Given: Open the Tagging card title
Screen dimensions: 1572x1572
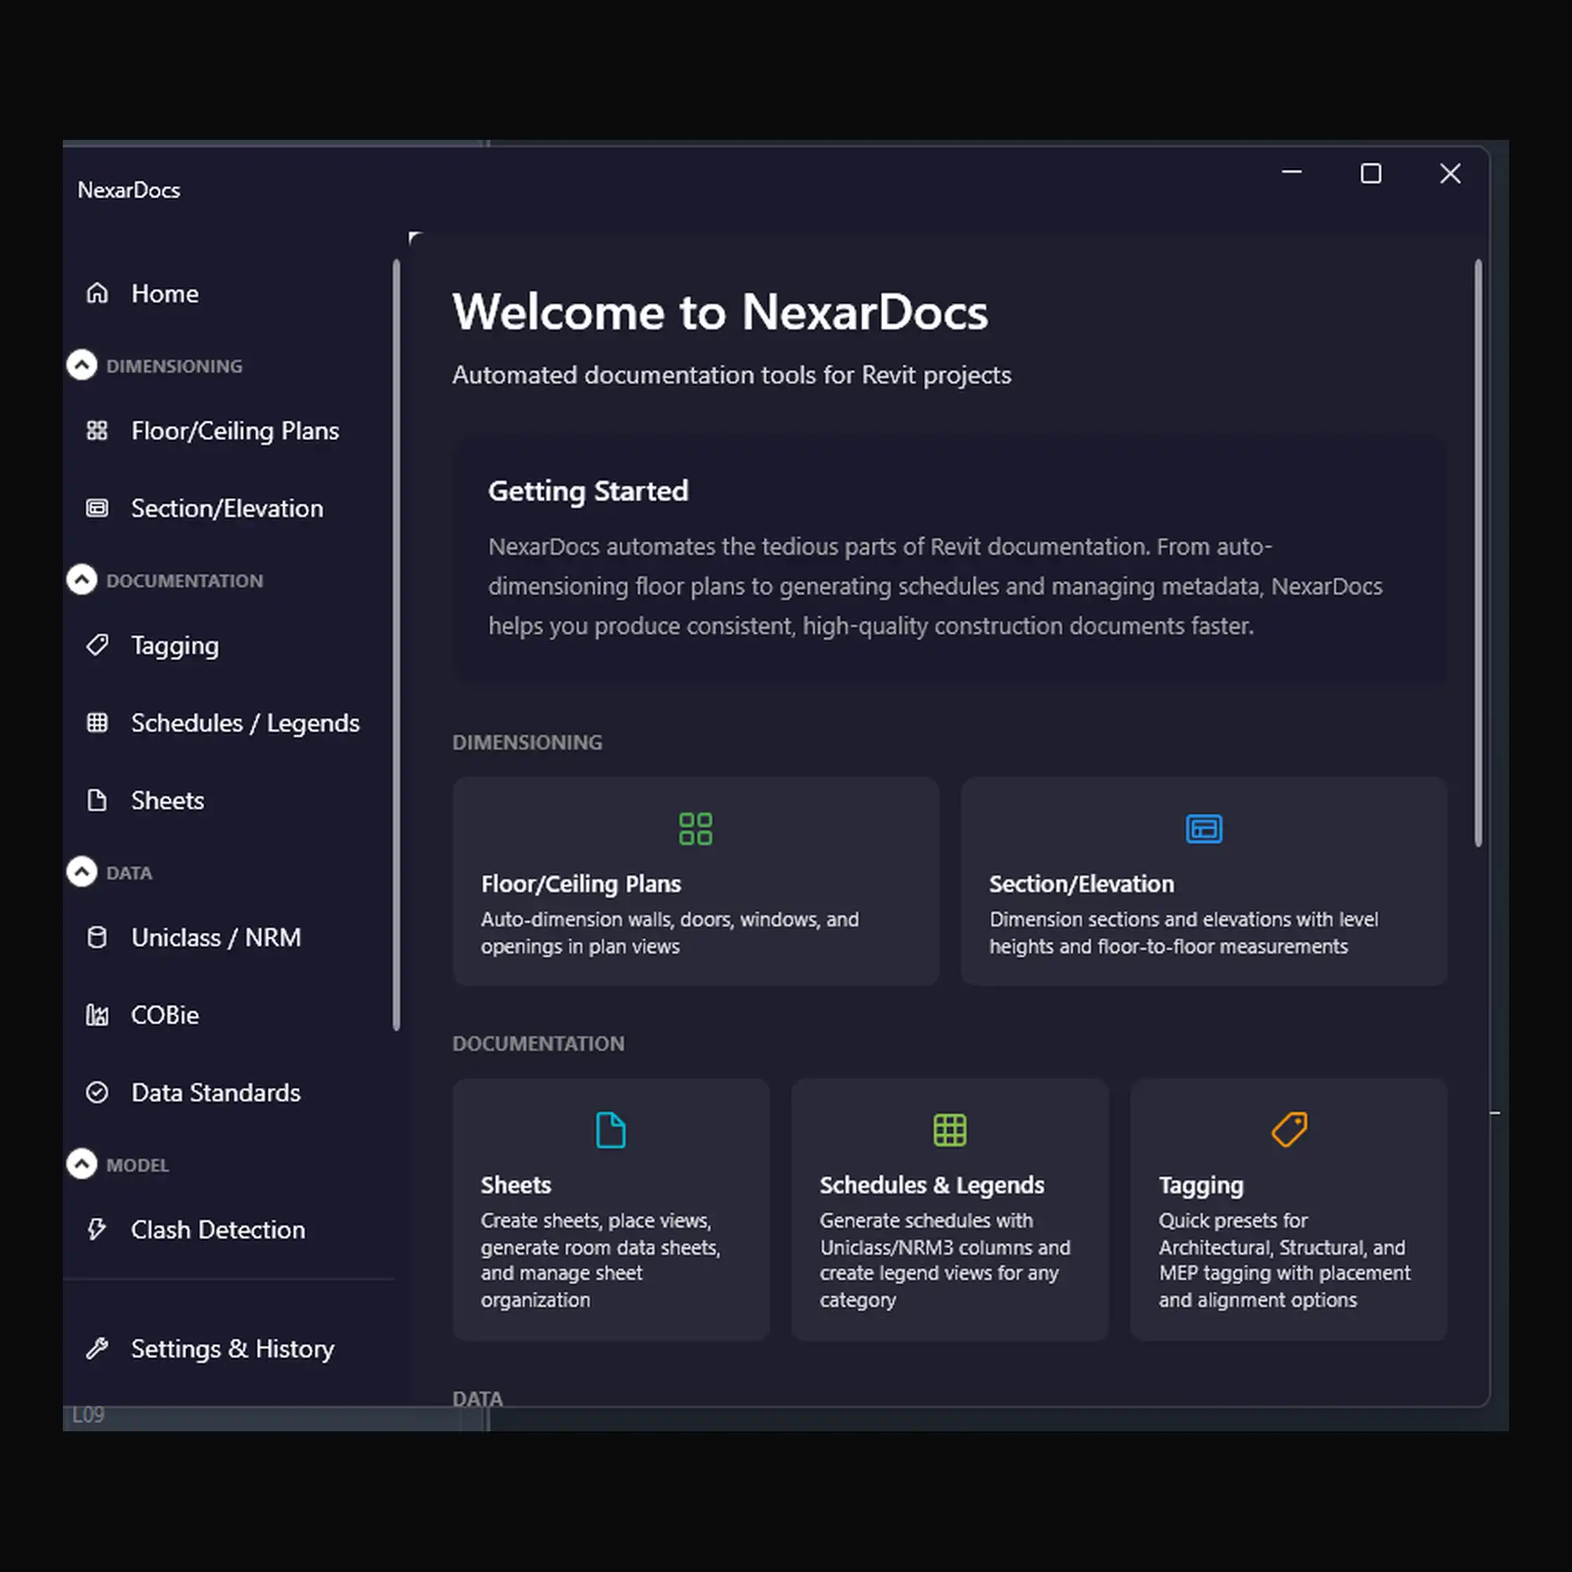Looking at the screenshot, I should pos(1201,1186).
